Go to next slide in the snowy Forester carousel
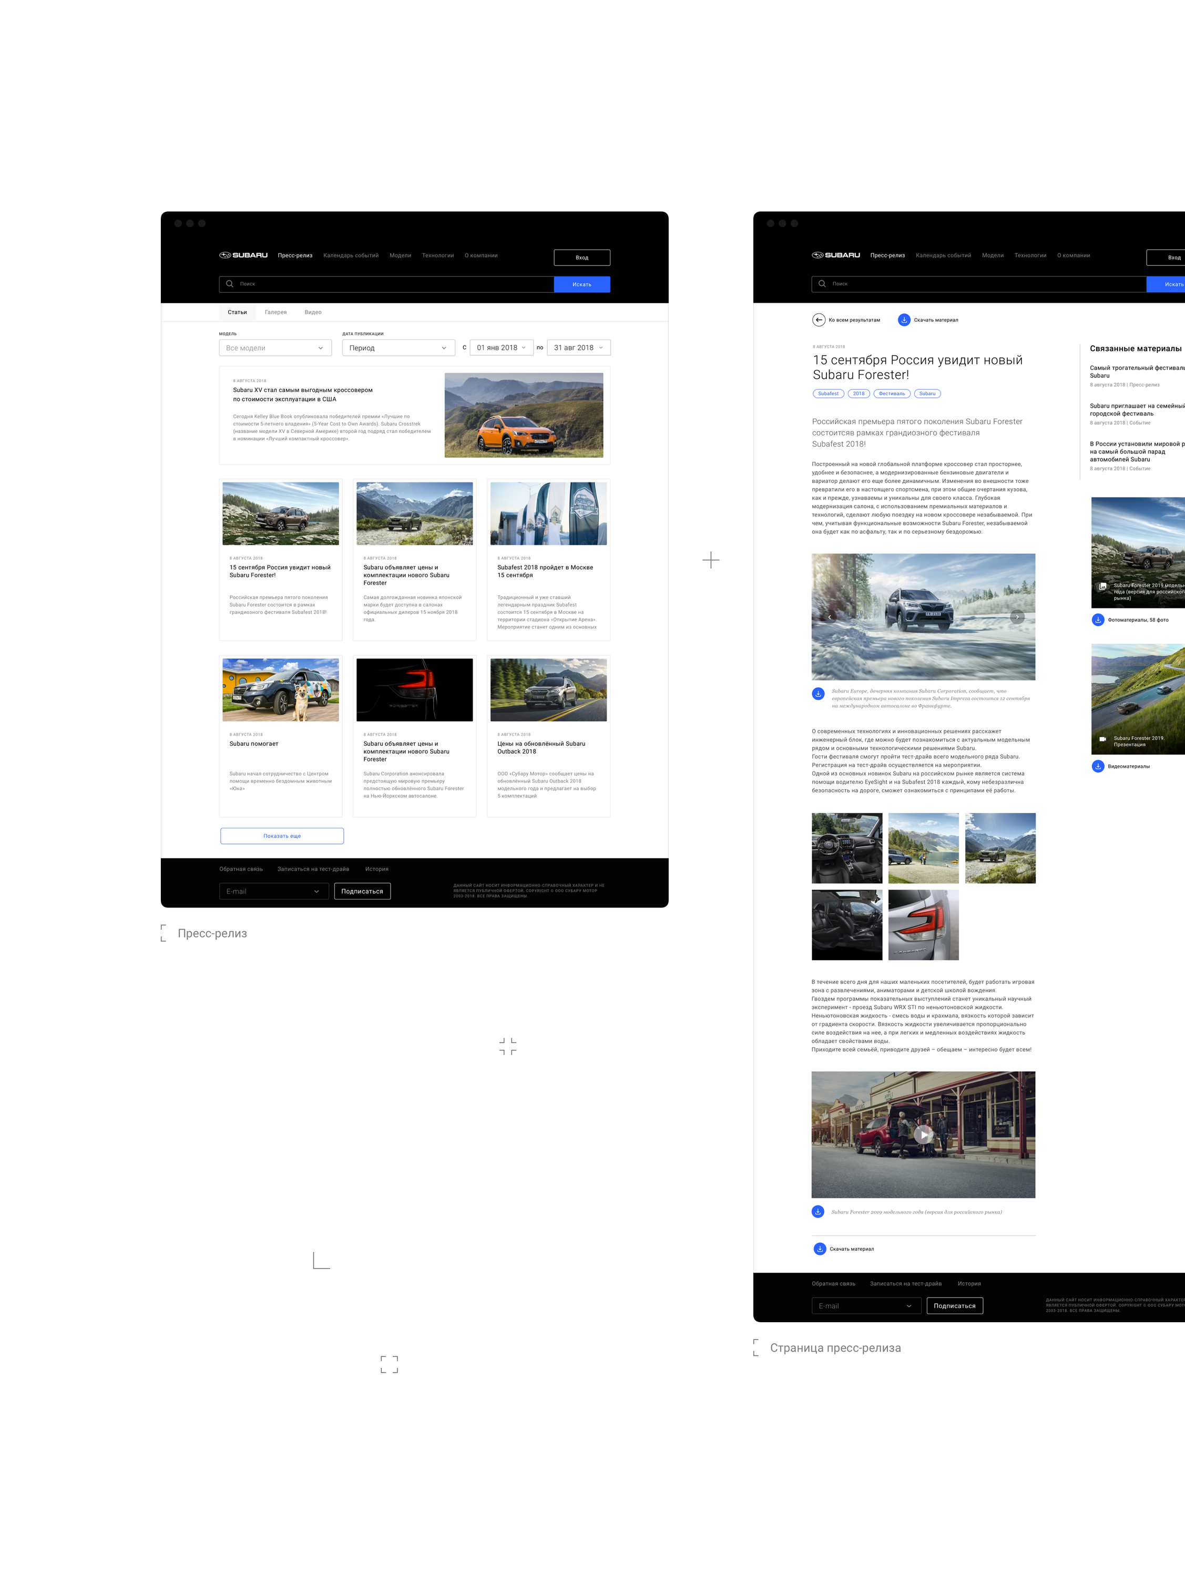Screen dimensions: 1185x1576 coord(1017,617)
